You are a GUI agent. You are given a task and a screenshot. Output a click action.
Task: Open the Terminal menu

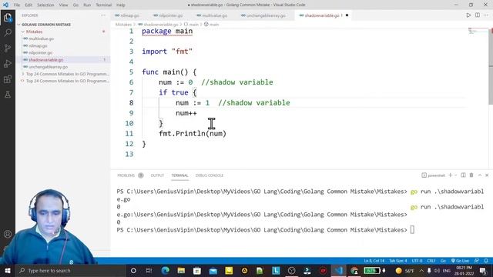pyautogui.click(x=104, y=5)
